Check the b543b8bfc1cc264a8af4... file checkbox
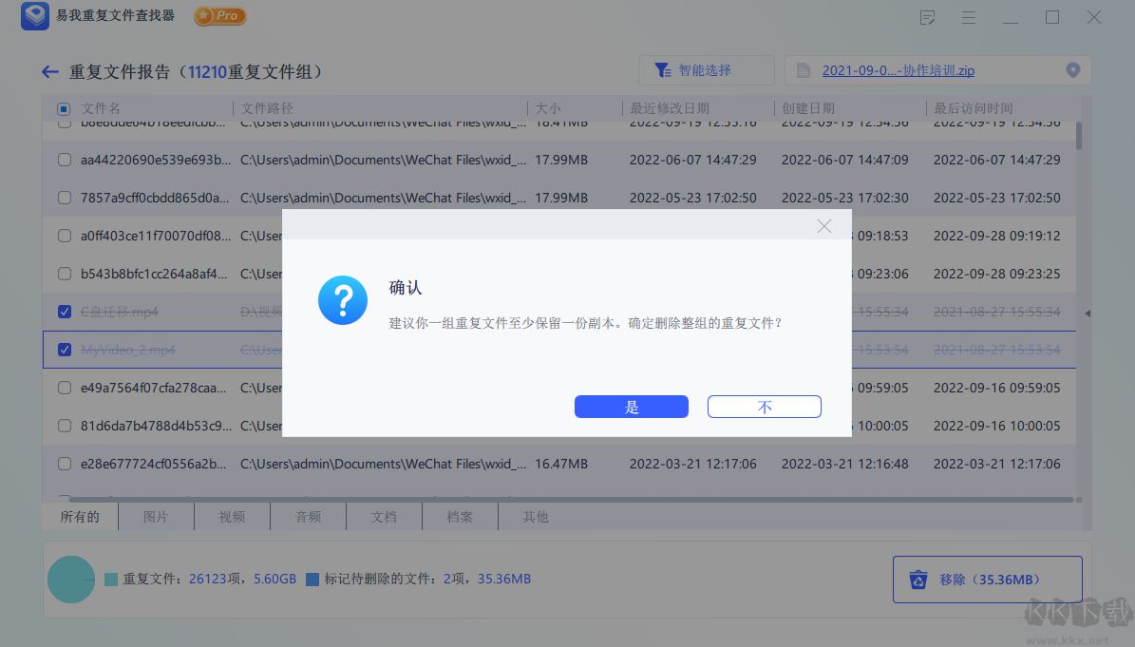 click(x=65, y=274)
